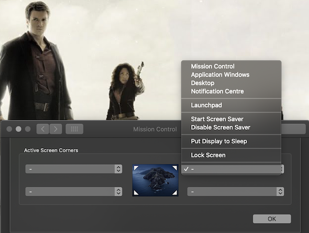This screenshot has height=233, width=309.
Task: Choose Launchpad from the popup menu
Action: [231, 105]
